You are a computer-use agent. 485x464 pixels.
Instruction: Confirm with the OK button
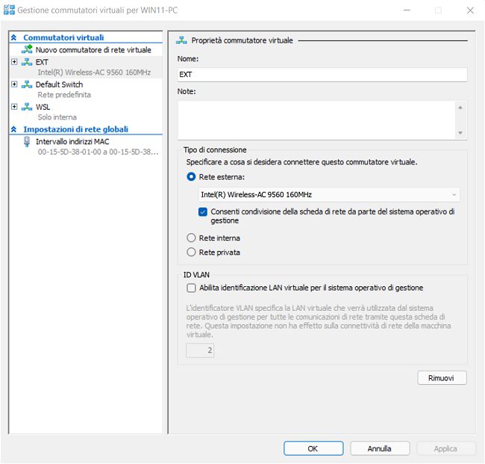[x=313, y=448]
